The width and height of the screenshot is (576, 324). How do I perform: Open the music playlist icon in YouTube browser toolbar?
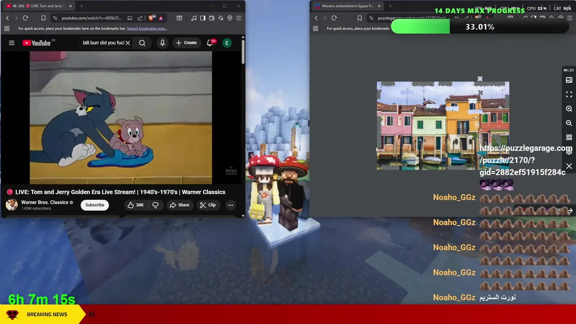pos(193,18)
